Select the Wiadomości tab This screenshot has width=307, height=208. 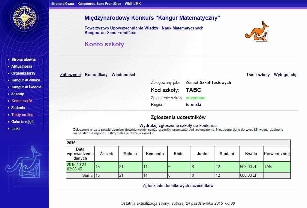pos(123,75)
